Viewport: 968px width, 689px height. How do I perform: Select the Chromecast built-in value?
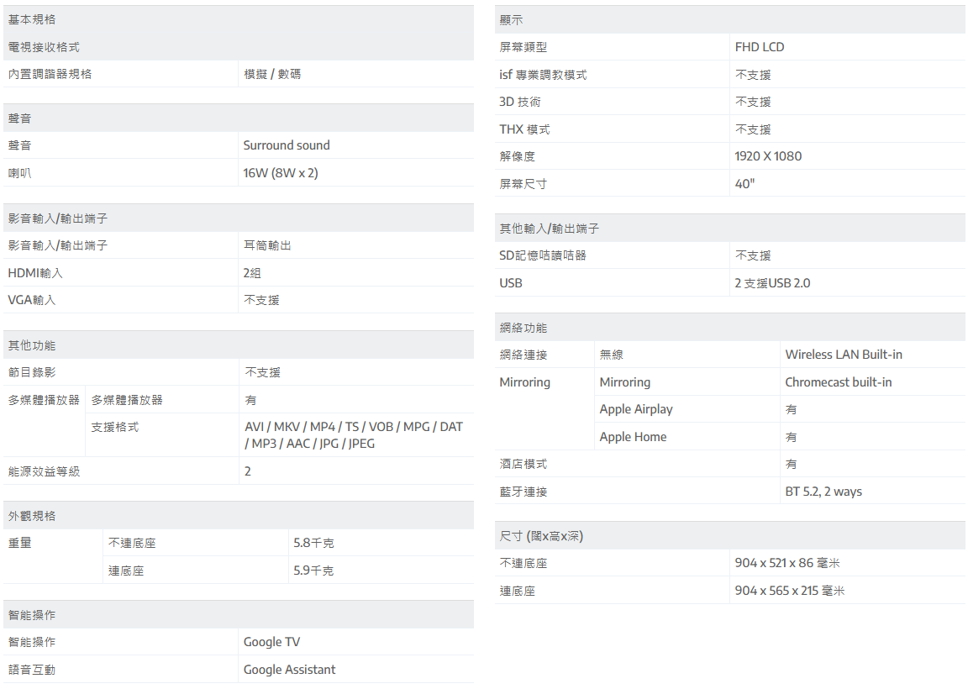[838, 382]
